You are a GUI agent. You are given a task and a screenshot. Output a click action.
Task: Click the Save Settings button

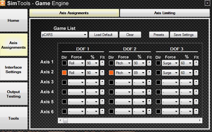tap(184, 35)
